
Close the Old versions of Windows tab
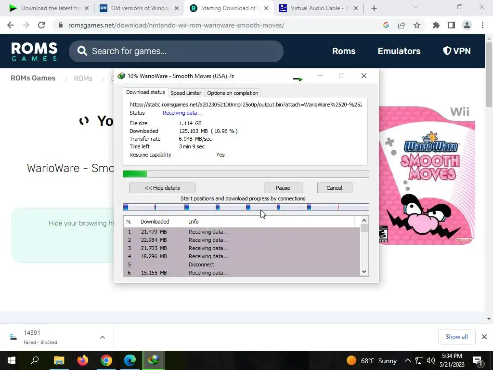[177, 8]
